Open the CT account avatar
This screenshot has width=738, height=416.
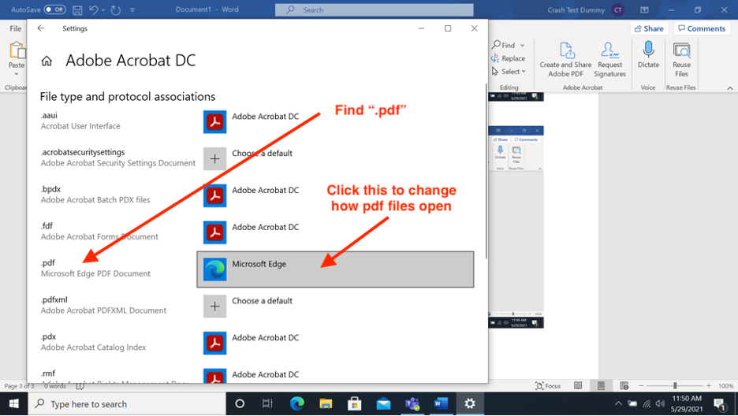pyautogui.click(x=617, y=10)
